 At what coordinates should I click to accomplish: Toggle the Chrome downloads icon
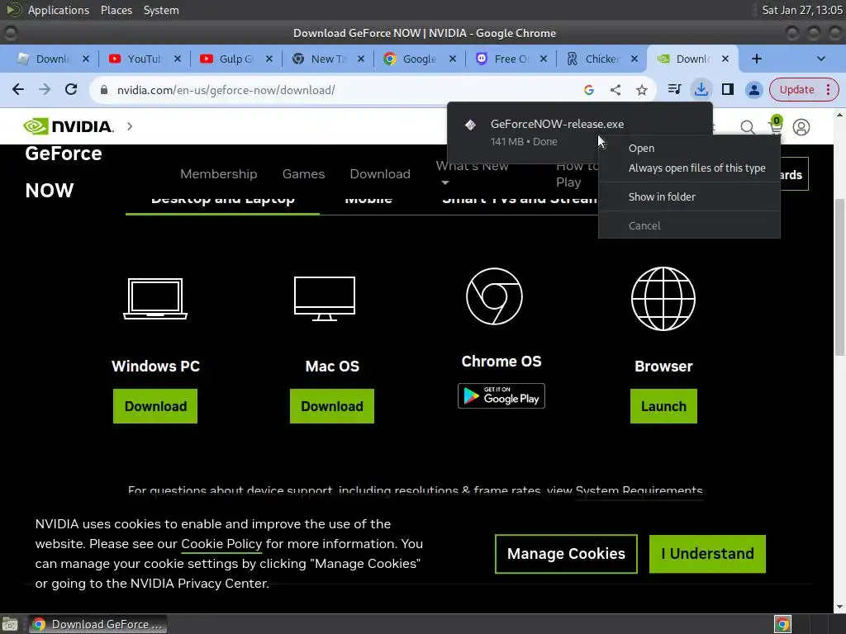tap(701, 89)
